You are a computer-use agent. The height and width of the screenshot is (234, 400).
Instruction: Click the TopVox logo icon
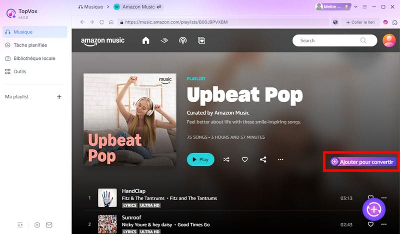(11, 13)
